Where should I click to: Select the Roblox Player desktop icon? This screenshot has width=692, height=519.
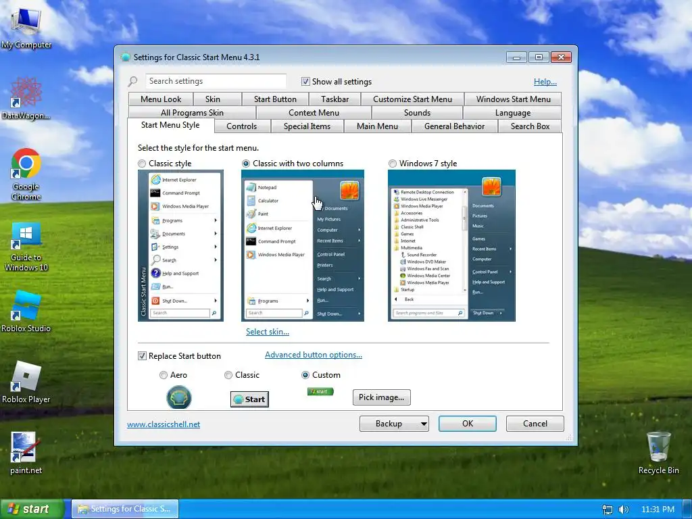click(26, 382)
